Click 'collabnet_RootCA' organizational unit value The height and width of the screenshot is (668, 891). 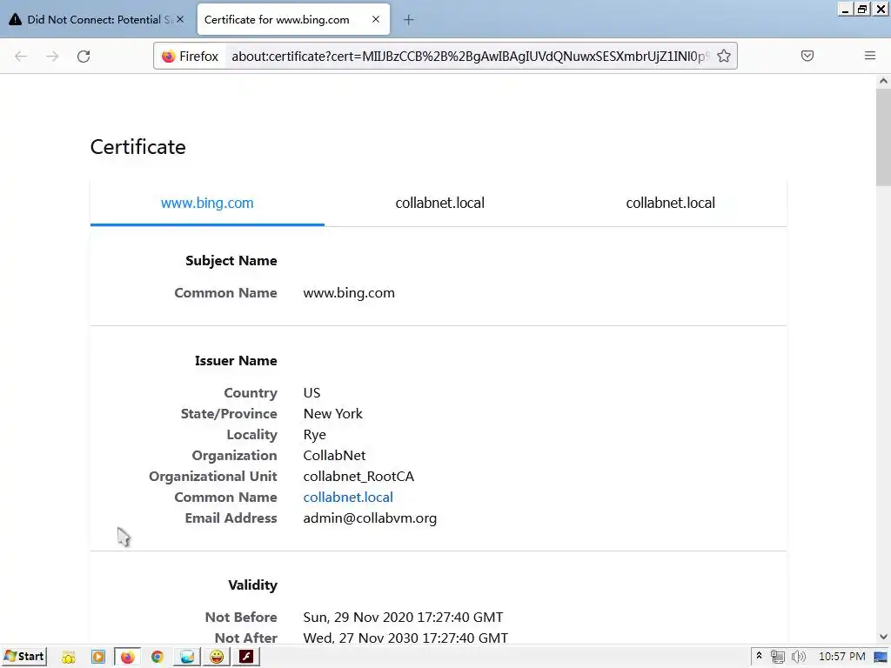tap(358, 477)
